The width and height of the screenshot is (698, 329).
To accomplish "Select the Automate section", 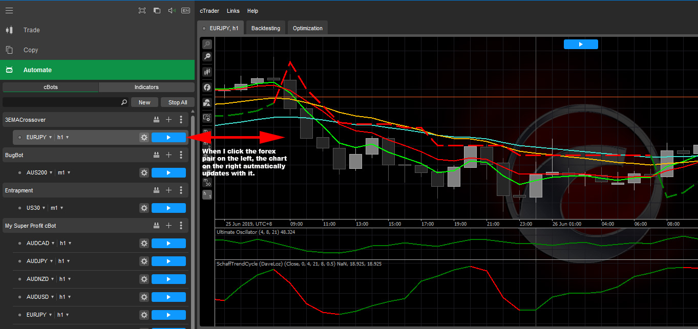I will click(x=97, y=70).
